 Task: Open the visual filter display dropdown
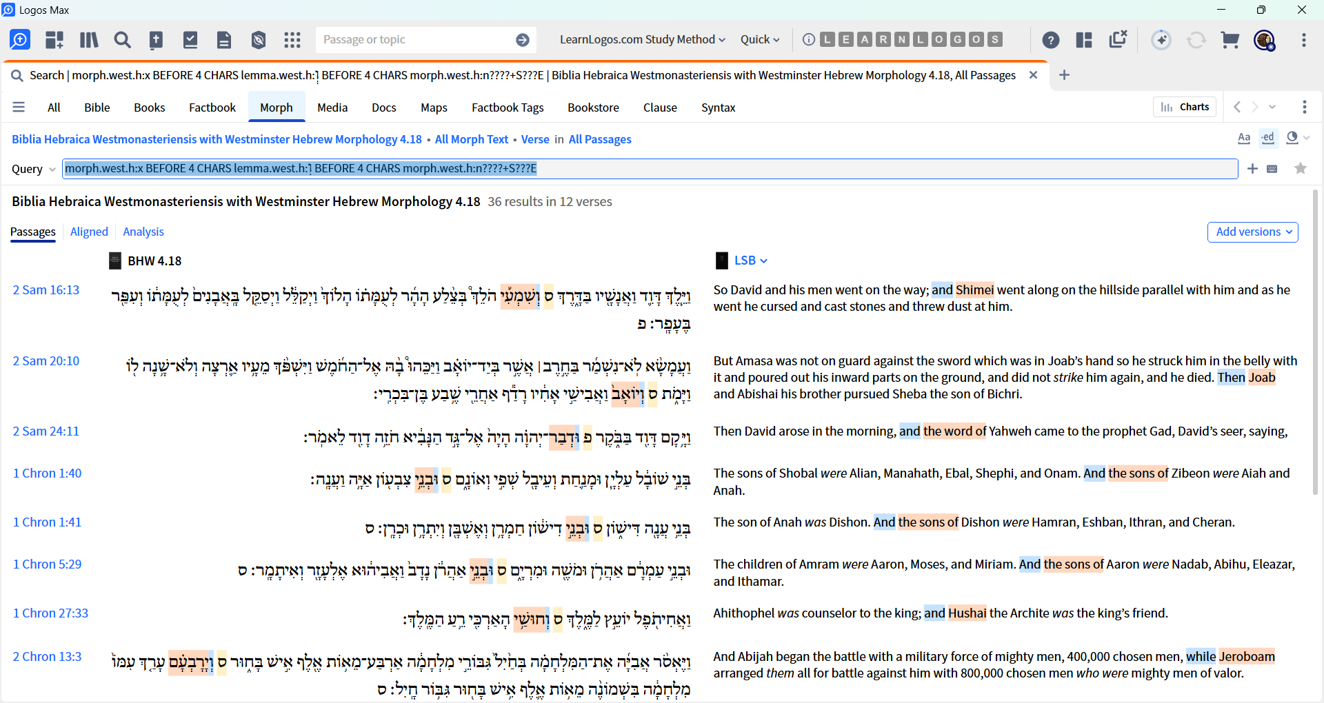[x=1297, y=138]
